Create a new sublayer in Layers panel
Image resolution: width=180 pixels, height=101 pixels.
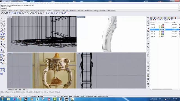[x=154, y=20]
